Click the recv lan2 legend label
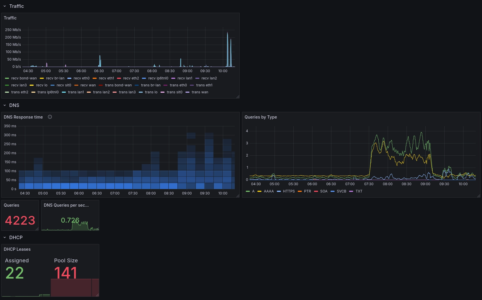Image resolution: width=482 pixels, height=300 pixels. [x=209, y=78]
